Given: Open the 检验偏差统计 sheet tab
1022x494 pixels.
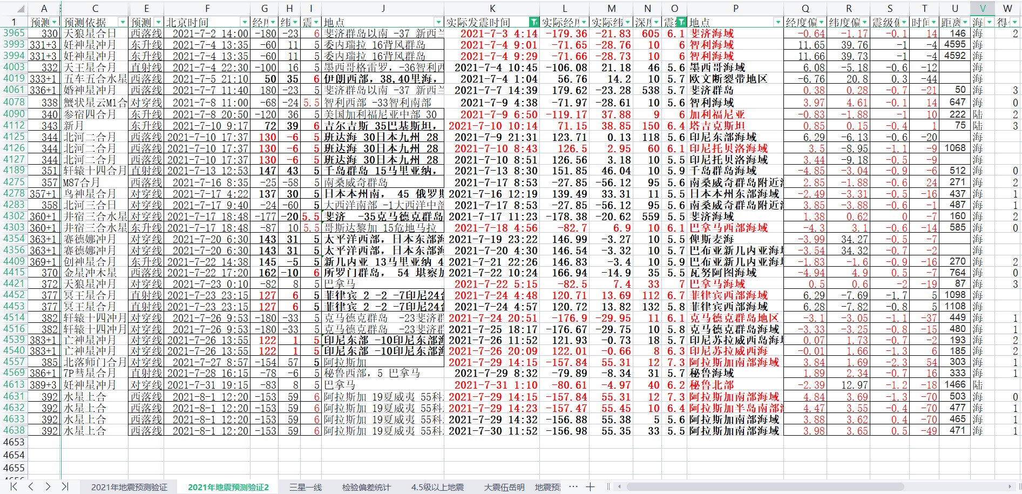Looking at the screenshot, I should (x=366, y=487).
